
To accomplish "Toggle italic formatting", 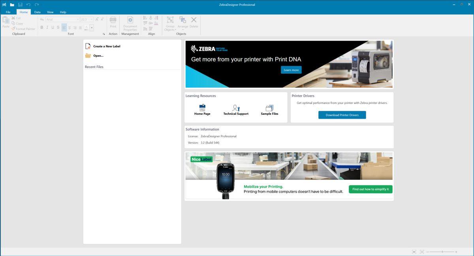I will coord(47,28).
